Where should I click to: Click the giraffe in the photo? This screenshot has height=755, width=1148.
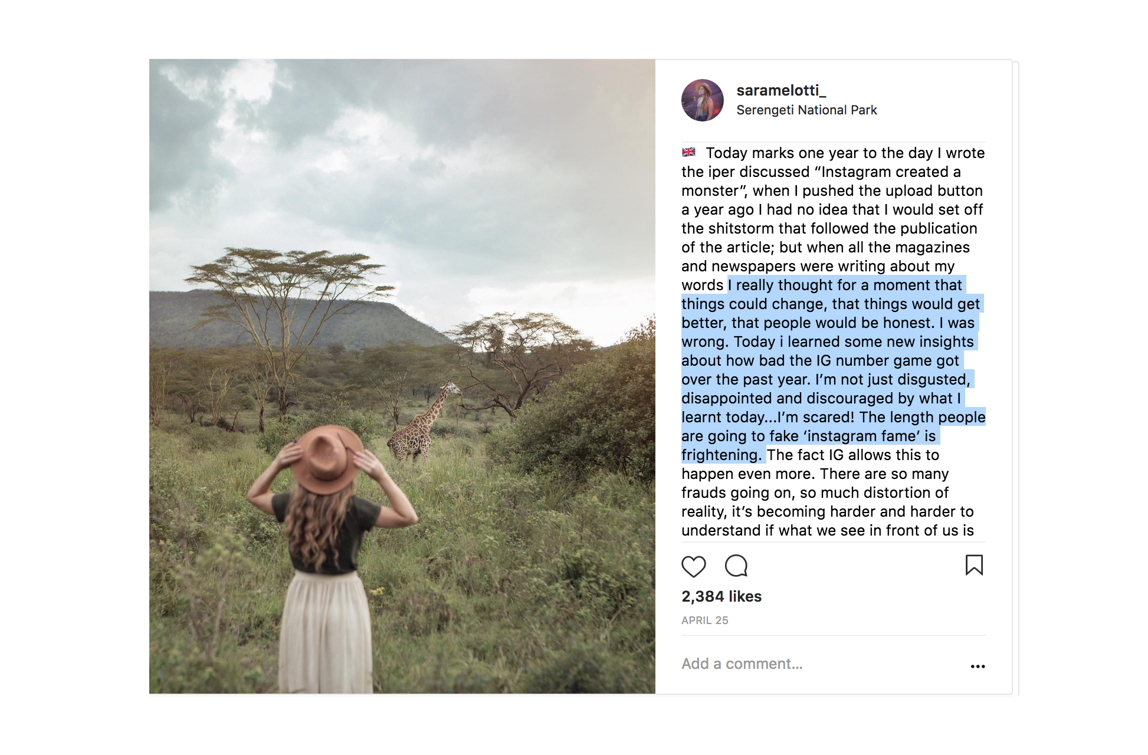(x=422, y=423)
